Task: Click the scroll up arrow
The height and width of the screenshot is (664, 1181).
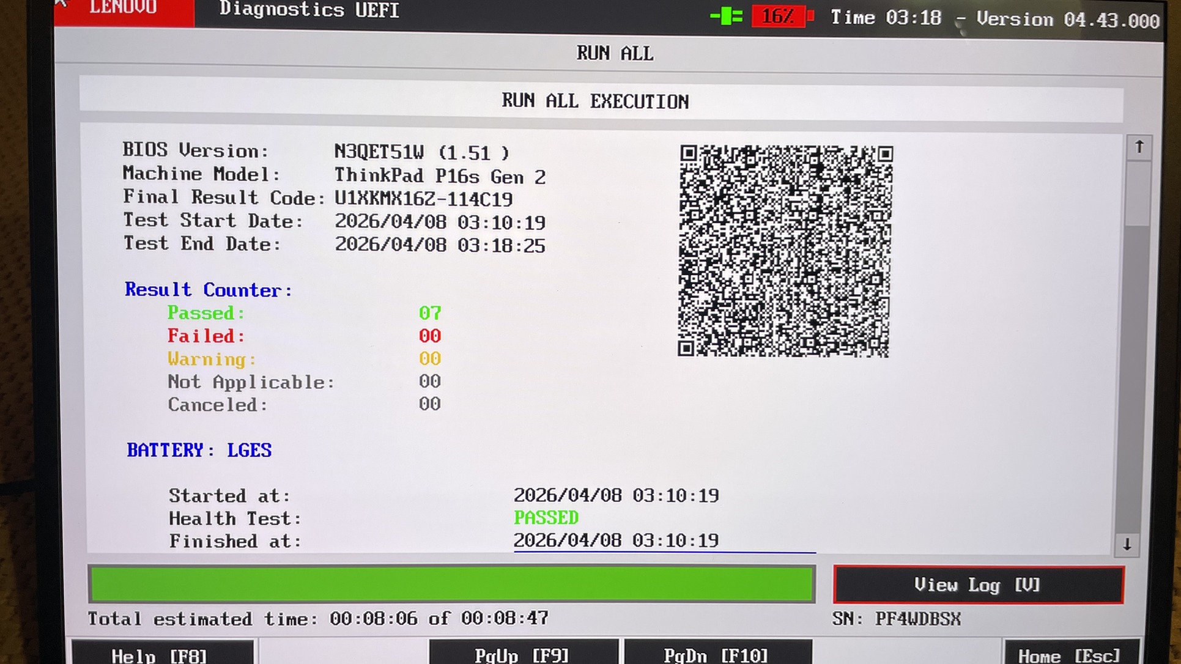Action: click(1139, 147)
